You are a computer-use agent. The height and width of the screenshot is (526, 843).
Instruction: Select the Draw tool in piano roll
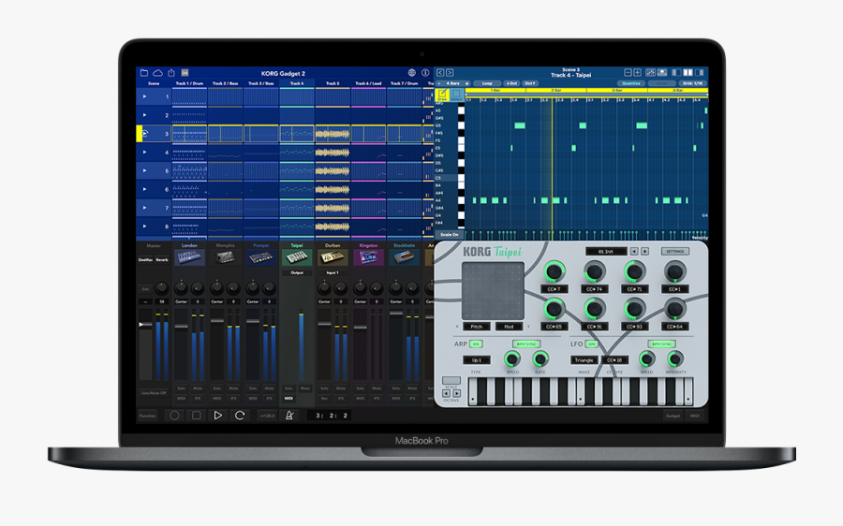click(x=442, y=95)
